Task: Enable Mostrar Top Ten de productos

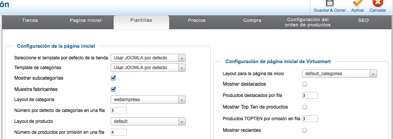Action: coord(305,107)
